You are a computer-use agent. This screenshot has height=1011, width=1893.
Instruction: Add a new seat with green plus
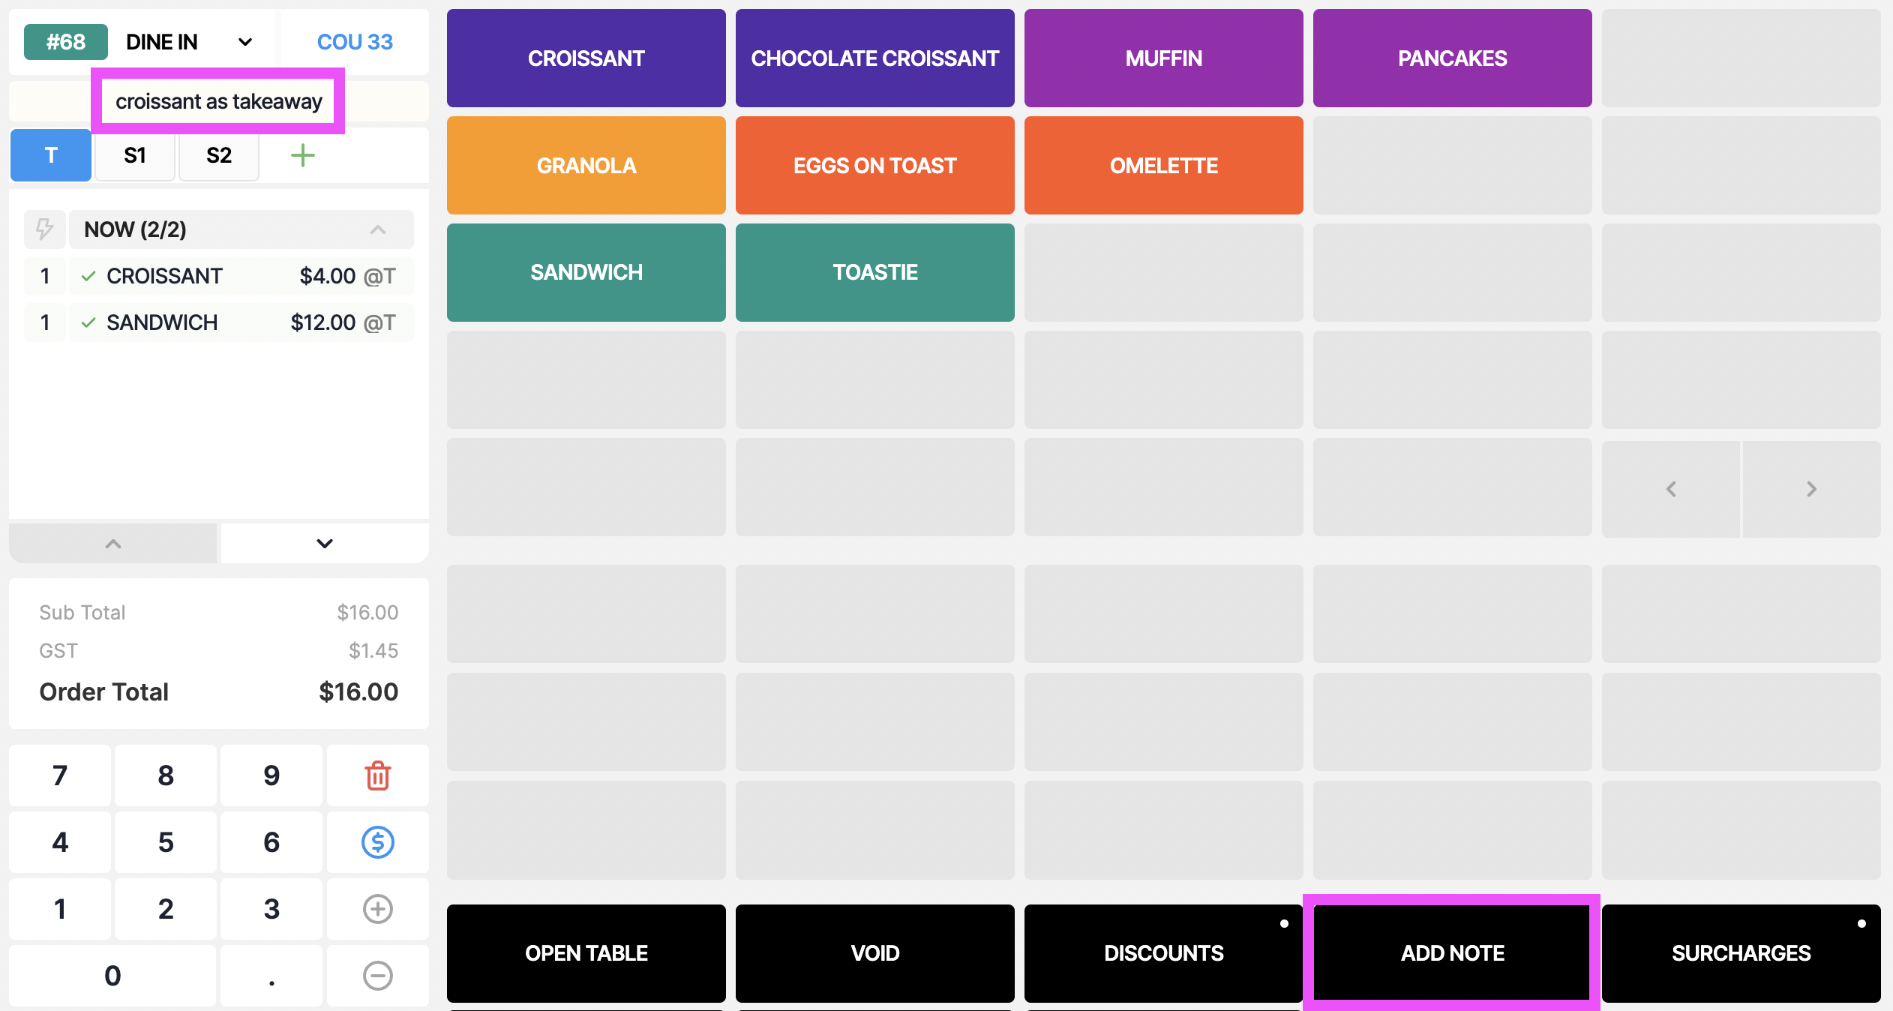[302, 156]
